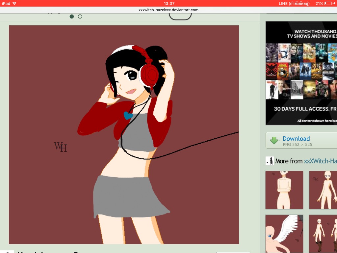337x253 pixels.
Task: Open the angel wing base thumbnail
Action: click(284, 234)
